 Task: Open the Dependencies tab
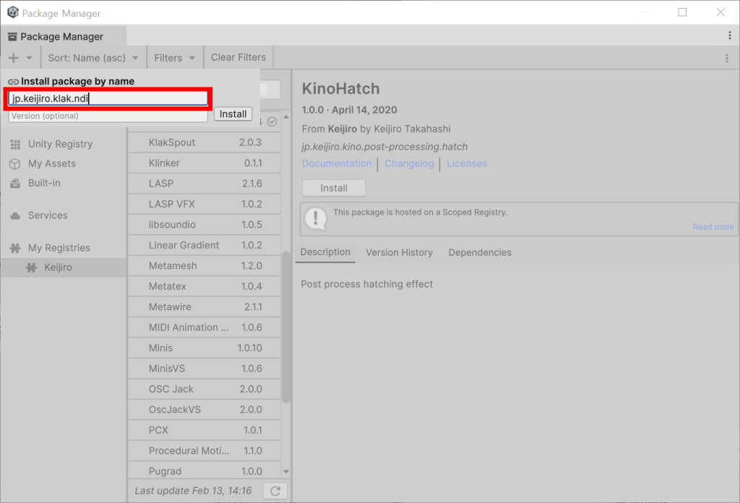480,252
